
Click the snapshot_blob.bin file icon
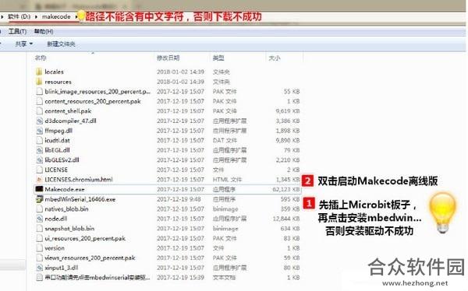tap(39, 229)
